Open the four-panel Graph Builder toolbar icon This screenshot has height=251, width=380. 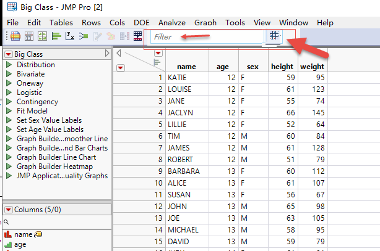(43, 36)
